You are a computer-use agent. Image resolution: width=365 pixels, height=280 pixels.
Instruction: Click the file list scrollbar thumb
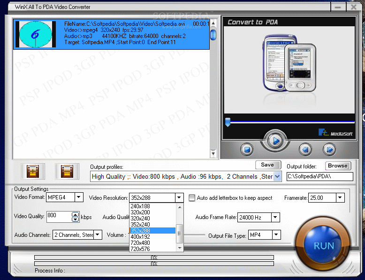213,35
